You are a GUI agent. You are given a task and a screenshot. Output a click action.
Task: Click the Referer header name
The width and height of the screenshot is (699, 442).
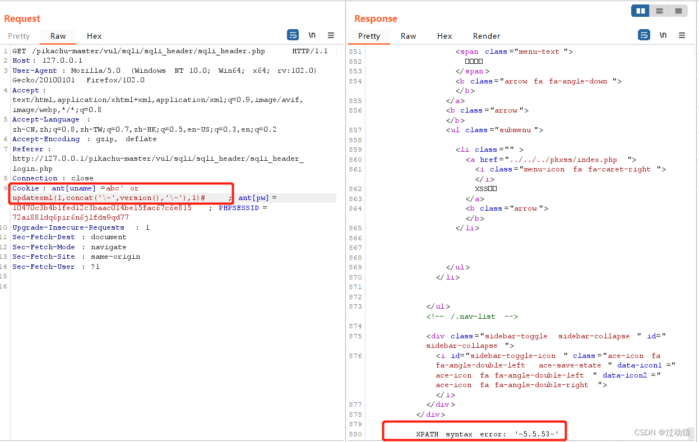pyautogui.click(x=27, y=149)
